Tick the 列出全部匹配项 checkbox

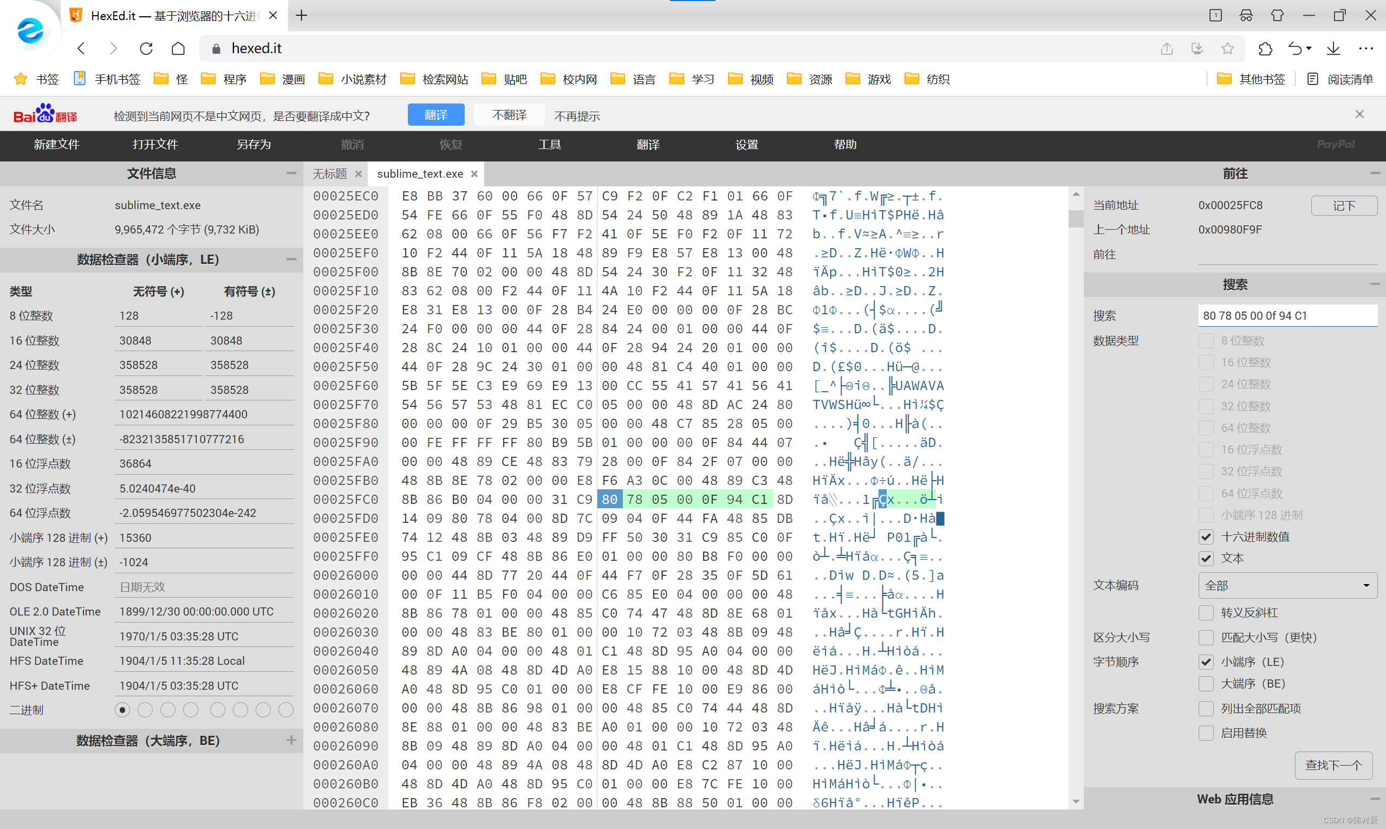1206,709
